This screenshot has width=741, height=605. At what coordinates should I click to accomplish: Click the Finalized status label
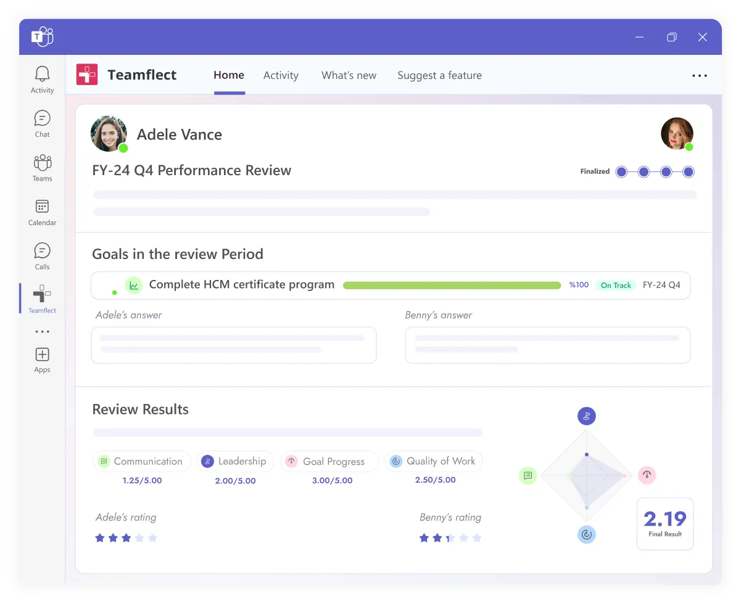point(595,171)
